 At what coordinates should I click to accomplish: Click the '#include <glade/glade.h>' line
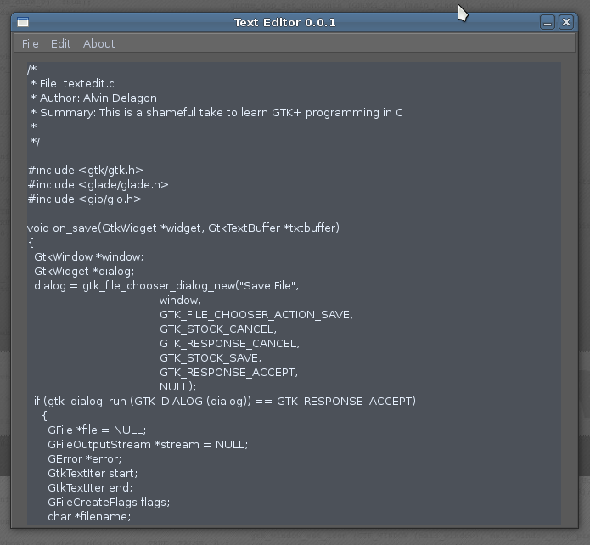[98, 185]
